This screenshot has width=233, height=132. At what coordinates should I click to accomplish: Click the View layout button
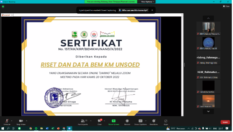tap(227, 6)
